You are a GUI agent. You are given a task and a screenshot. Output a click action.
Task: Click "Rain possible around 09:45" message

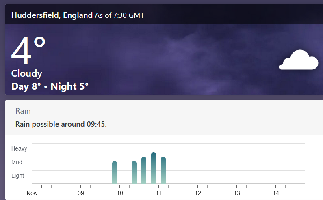61,124
